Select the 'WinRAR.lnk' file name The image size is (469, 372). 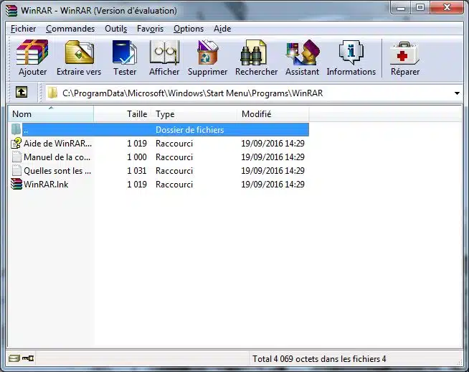(x=46, y=184)
